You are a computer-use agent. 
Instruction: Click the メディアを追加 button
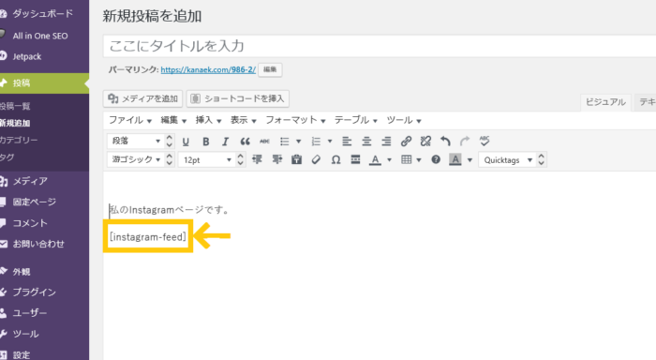tap(142, 98)
